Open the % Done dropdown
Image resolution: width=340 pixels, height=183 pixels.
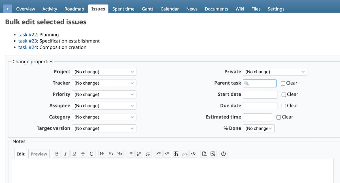259,128
